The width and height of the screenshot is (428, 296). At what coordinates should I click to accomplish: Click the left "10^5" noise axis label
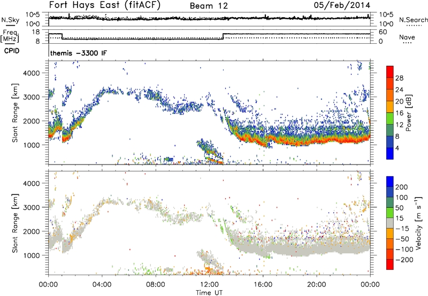pyautogui.click(x=33, y=15)
